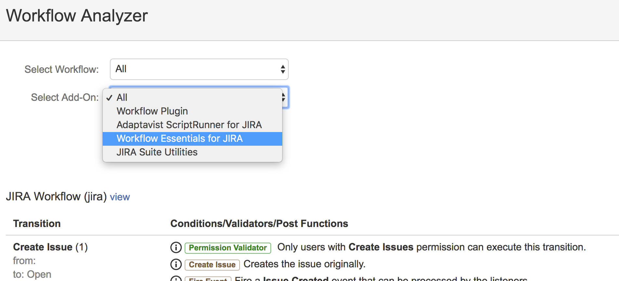The height and width of the screenshot is (281, 619).
Task: Click info icon beside Permission Validator
Action: point(176,248)
